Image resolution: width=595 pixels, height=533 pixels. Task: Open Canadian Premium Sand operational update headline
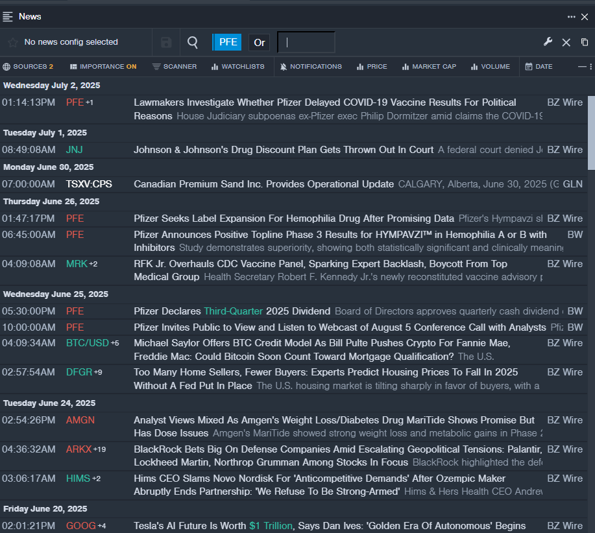tap(263, 184)
